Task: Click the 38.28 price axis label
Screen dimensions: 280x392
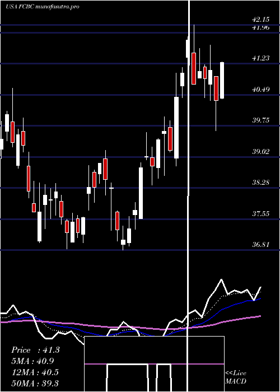Action: [x=261, y=183]
